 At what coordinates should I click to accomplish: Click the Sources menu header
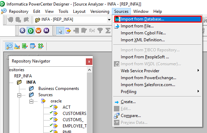[x=121, y=11]
